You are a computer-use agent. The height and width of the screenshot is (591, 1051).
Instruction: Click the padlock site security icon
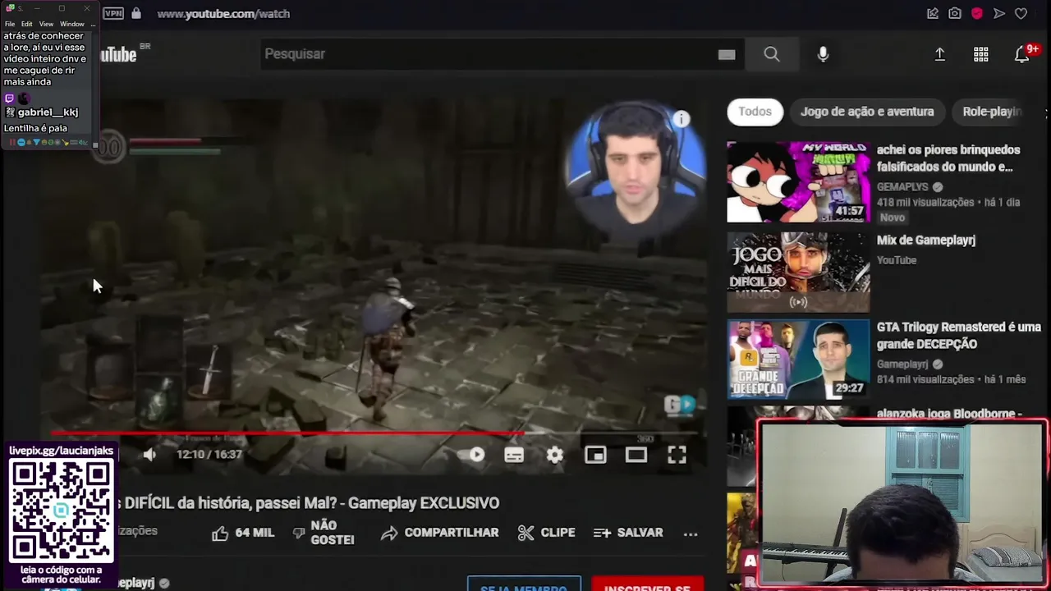click(136, 13)
